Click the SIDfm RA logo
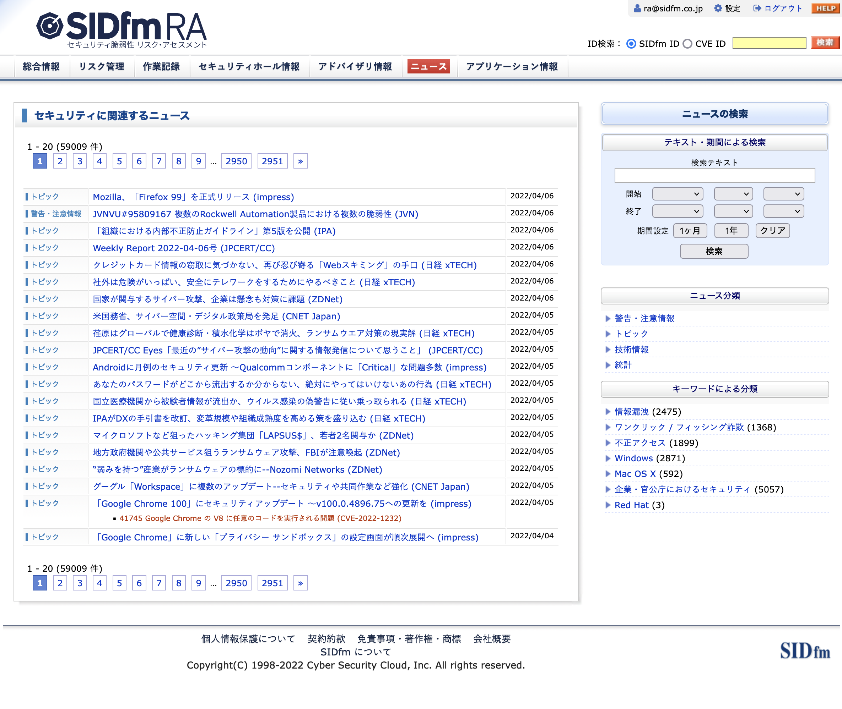842x709 pixels. point(122,30)
